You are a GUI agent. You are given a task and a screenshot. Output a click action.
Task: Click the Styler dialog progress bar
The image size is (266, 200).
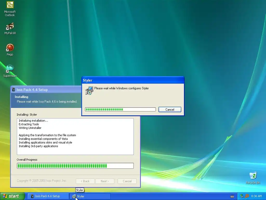(x=120, y=109)
